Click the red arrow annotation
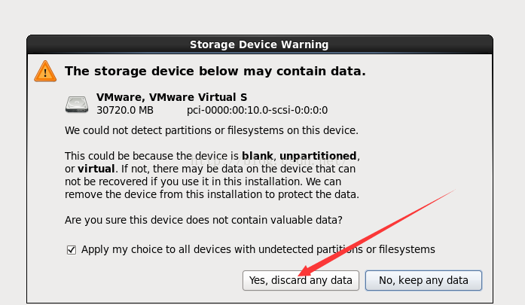This screenshot has width=525, height=305. (x=377, y=233)
